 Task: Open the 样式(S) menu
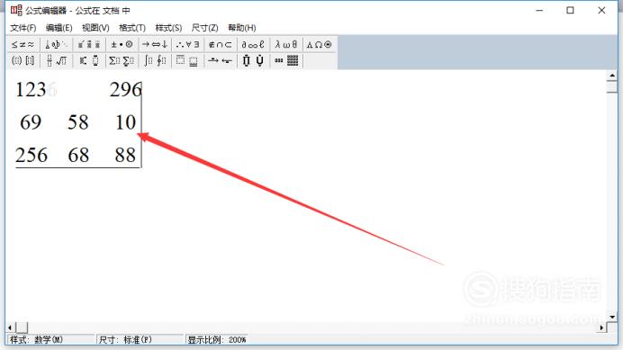pyautogui.click(x=168, y=28)
